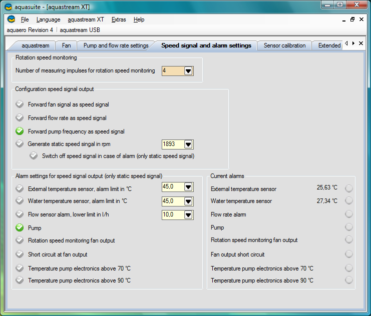Switch to the Fan tab
The height and width of the screenshot is (316, 371).
(66, 45)
